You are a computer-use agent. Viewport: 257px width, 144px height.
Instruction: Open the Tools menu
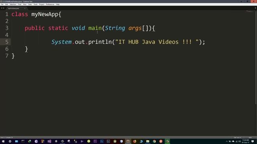(36, 4)
